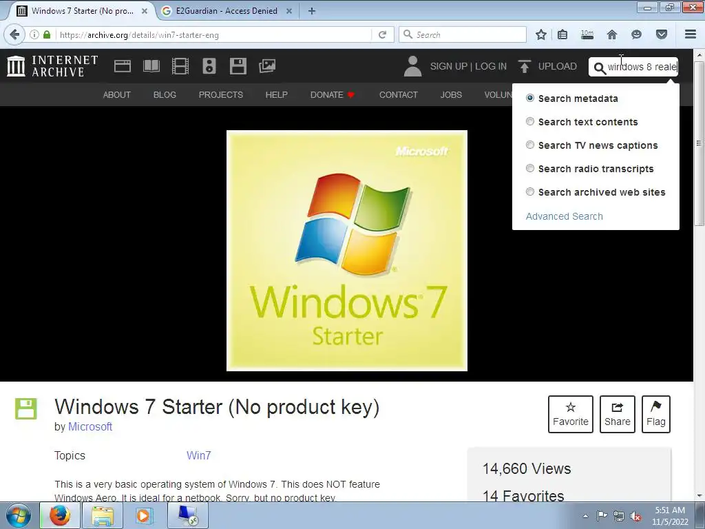Click the Share button
This screenshot has height=529, width=705.
tap(618, 414)
